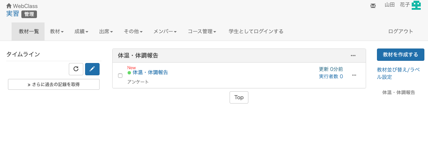Screen dimensions: 428x164
Task: Open the コース管理 dropdown menu
Action: (x=202, y=31)
